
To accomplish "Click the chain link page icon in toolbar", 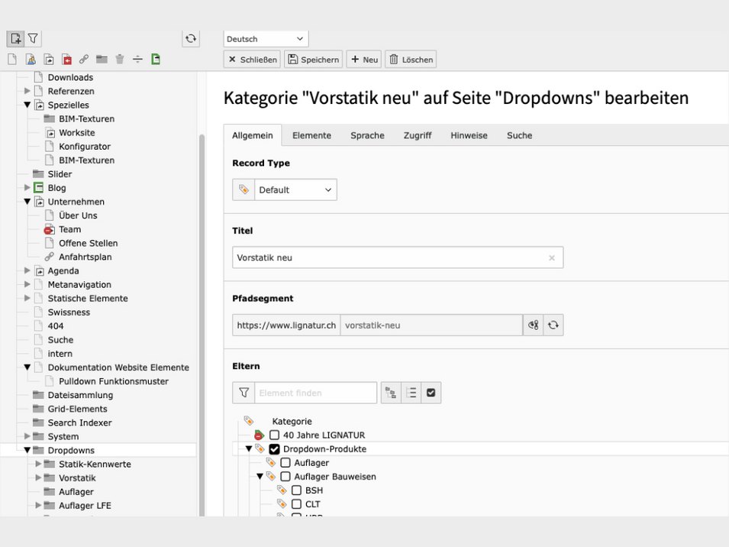I will (84, 59).
